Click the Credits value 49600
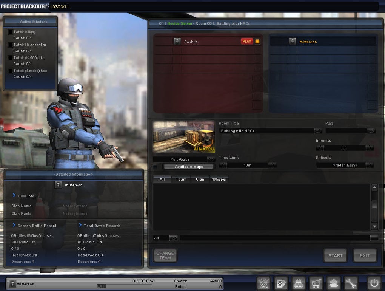Image resolution: width=385 pixels, height=291 pixels. [216, 281]
